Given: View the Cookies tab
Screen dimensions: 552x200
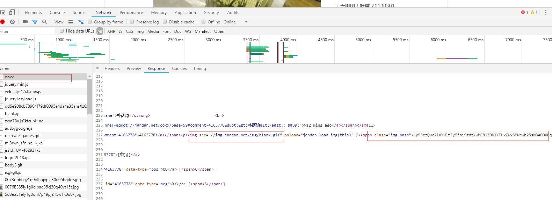Looking at the screenshot, I should pyautogui.click(x=179, y=69).
